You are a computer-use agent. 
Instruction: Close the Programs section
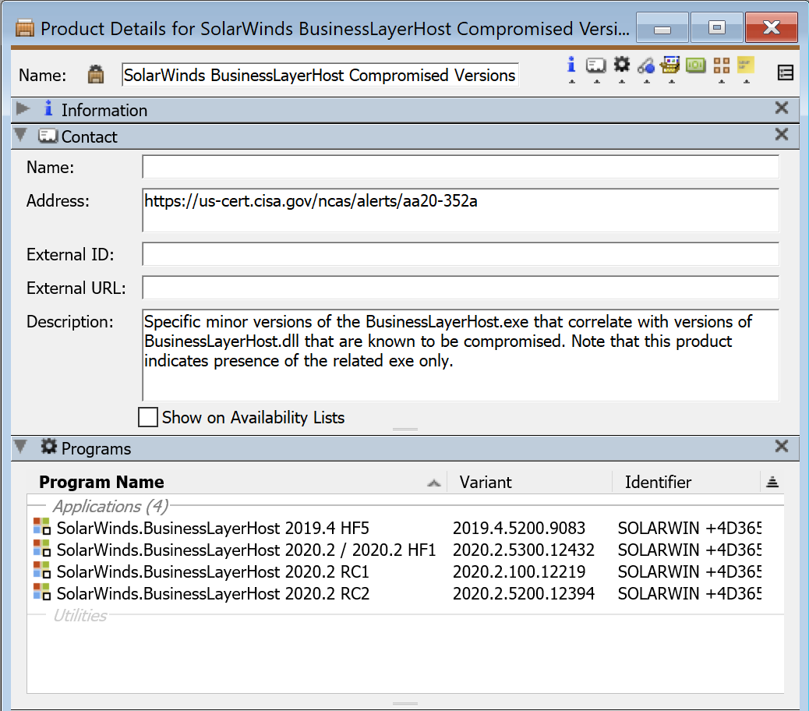click(x=781, y=446)
